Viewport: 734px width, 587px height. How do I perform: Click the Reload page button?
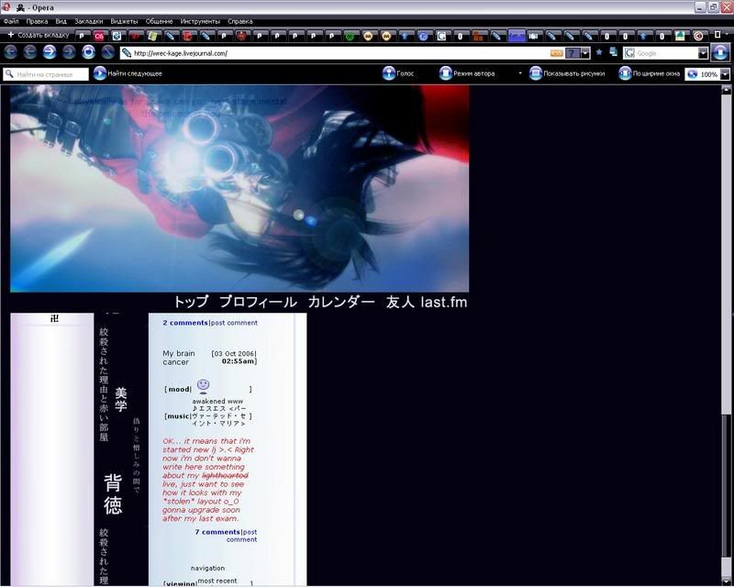click(x=88, y=52)
